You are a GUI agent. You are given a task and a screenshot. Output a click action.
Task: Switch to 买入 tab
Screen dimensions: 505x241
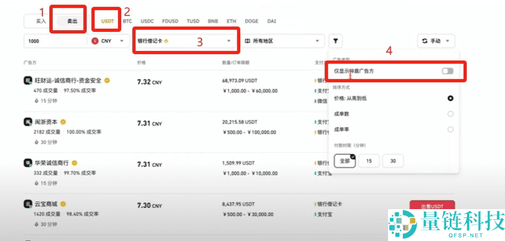[x=41, y=22]
